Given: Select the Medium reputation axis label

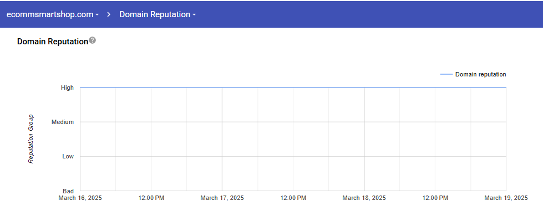Looking at the screenshot, I should [x=63, y=122].
